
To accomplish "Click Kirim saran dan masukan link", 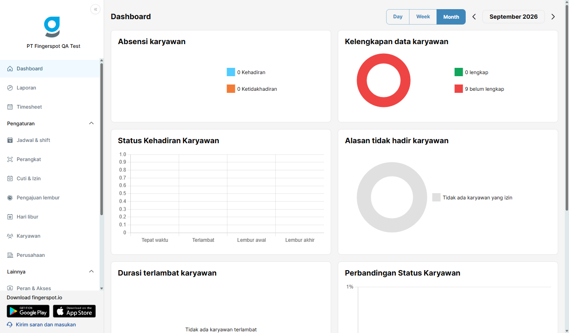I will pos(46,325).
